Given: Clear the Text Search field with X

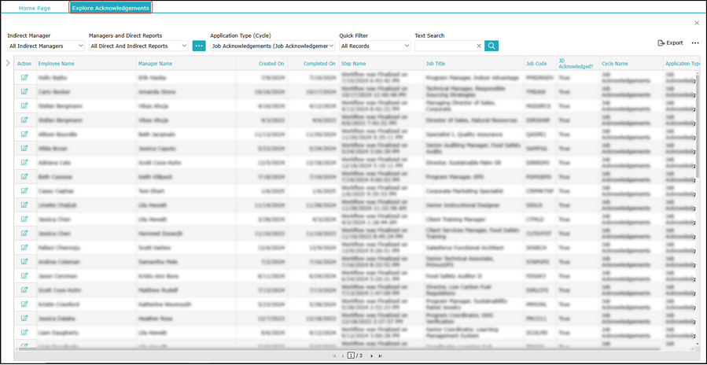Looking at the screenshot, I should click(x=479, y=46).
